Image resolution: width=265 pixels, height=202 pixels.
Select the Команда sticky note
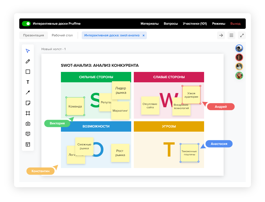click(x=75, y=106)
